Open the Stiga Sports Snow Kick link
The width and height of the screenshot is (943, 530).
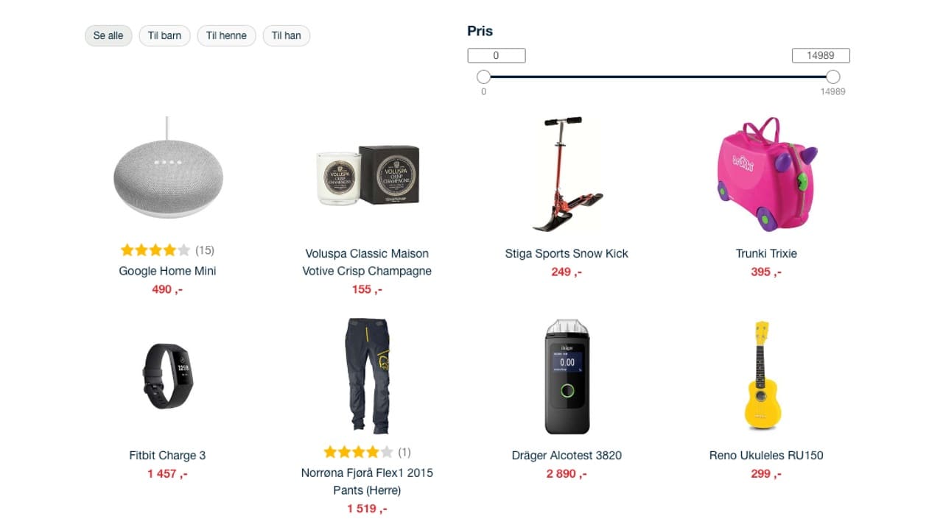(567, 253)
